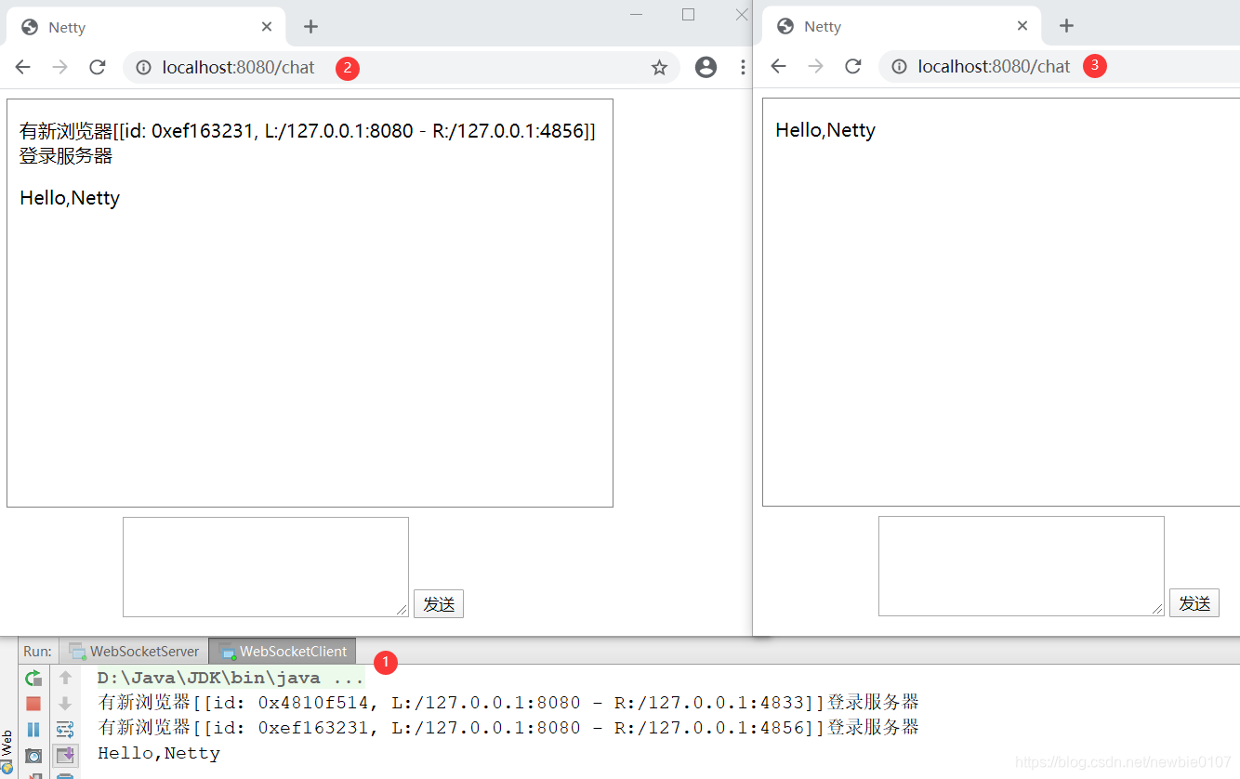Go back in the right Chrome window
Viewport: 1240px width, 779px height.
(778, 66)
